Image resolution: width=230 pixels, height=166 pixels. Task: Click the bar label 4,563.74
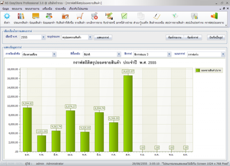pos(56,126)
